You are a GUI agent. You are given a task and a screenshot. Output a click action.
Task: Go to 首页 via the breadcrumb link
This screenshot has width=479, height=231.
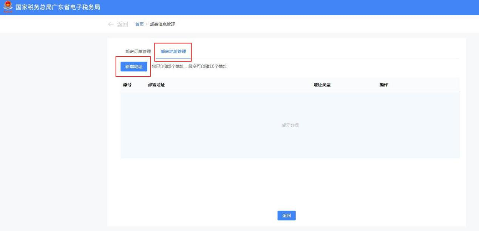click(x=139, y=25)
